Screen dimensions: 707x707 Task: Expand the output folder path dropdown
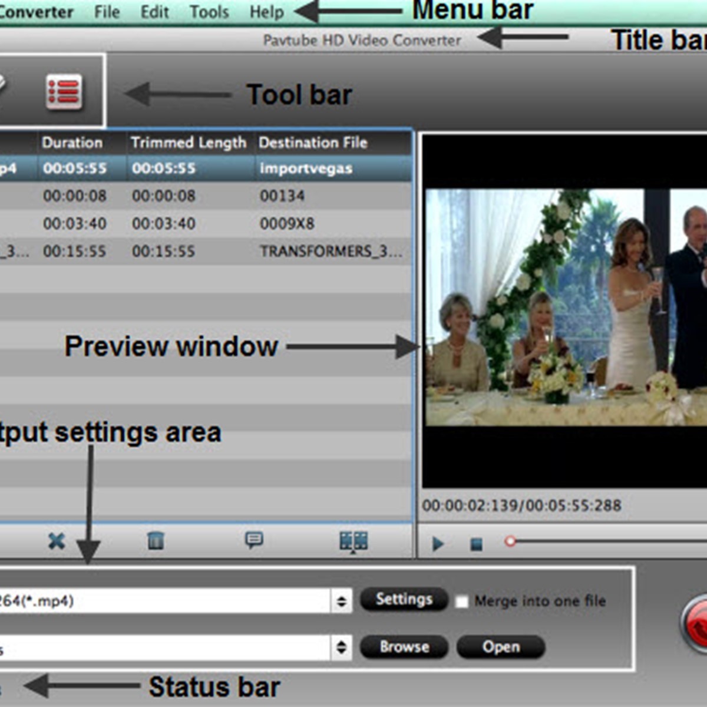pyautogui.click(x=341, y=647)
